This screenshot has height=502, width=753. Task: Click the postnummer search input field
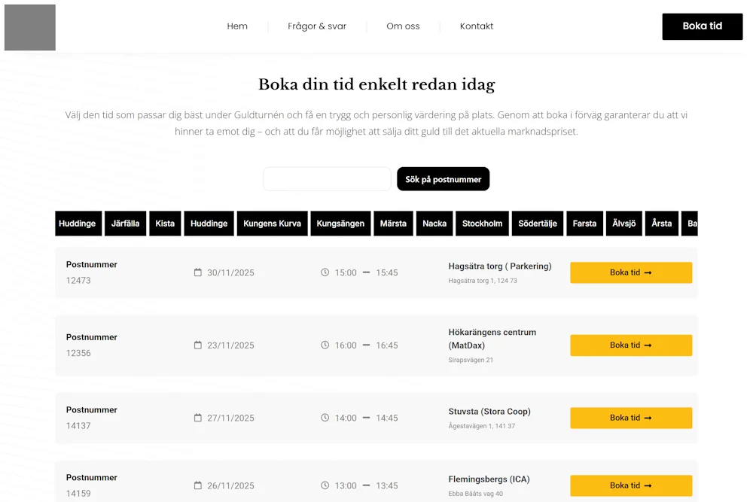click(327, 179)
